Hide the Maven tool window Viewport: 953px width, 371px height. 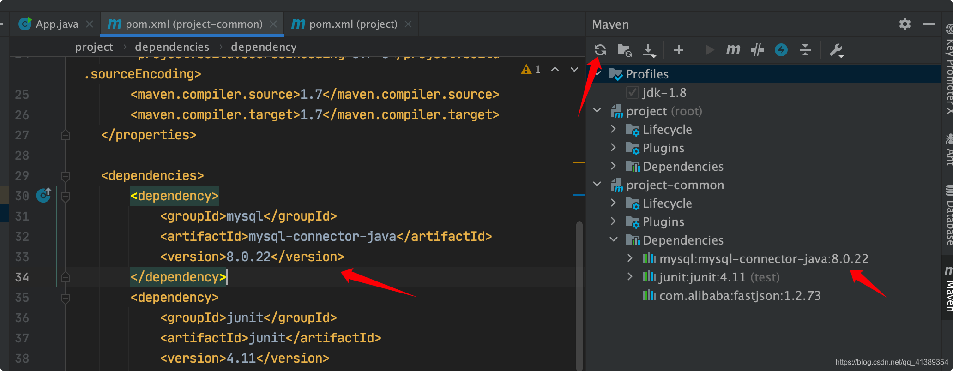(929, 24)
